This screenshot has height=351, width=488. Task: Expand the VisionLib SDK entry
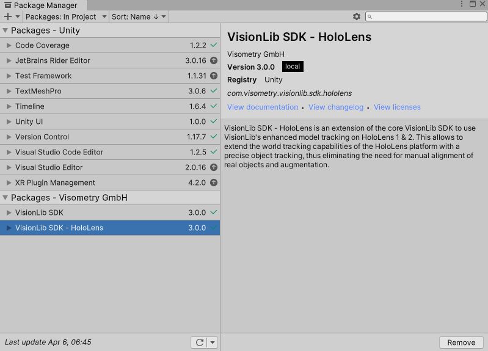pyautogui.click(x=9, y=212)
